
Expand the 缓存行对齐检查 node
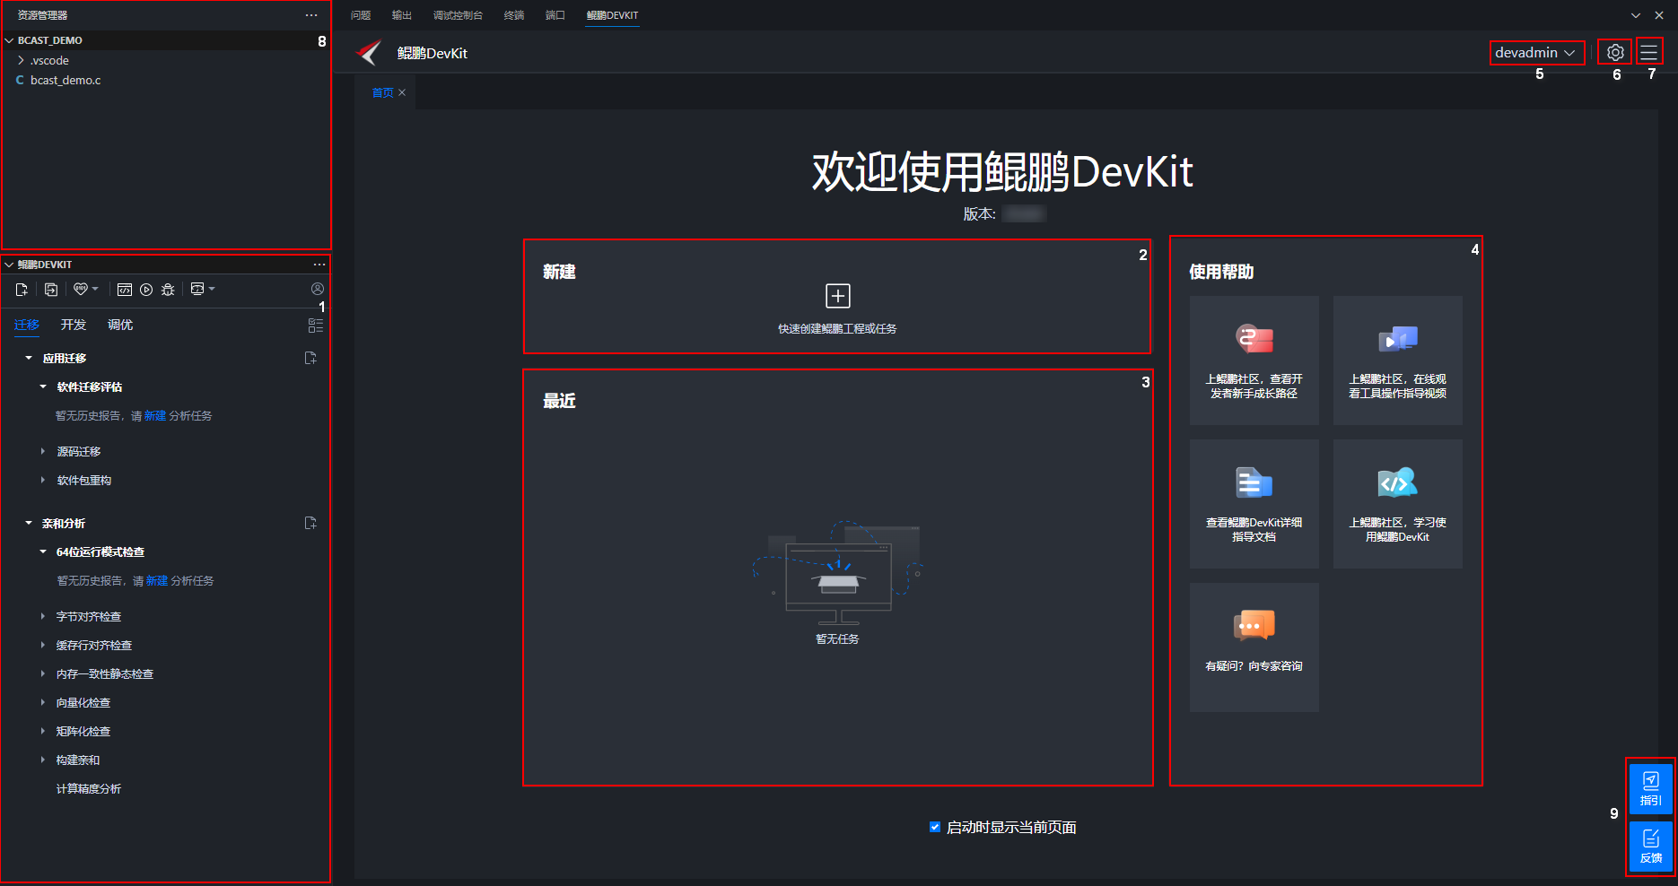tap(43, 645)
